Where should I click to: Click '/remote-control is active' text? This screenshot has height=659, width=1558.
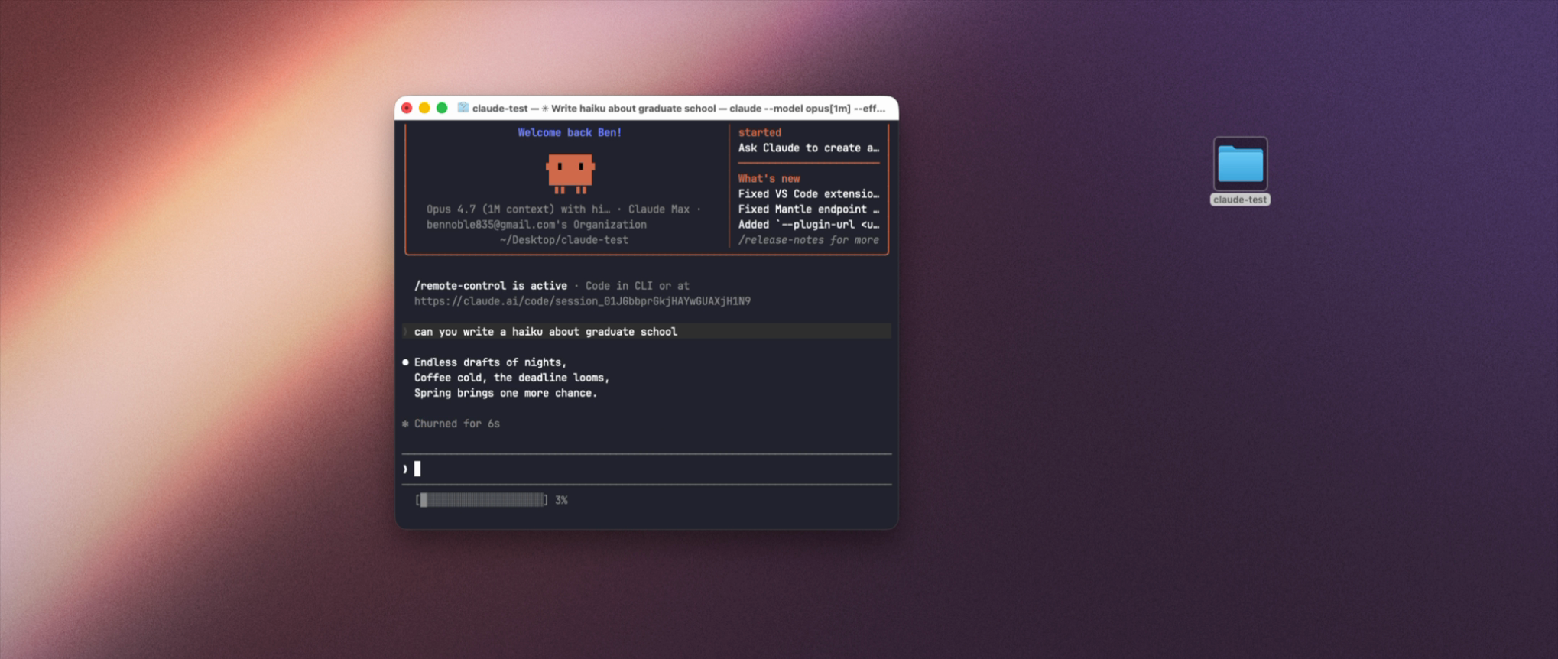[491, 286]
